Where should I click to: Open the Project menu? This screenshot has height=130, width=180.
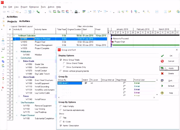click(x=24, y=7)
